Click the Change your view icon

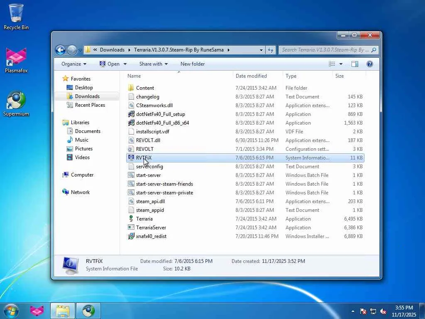(x=332, y=64)
